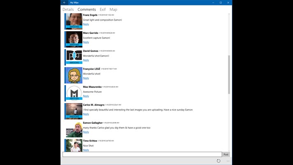Reply to Time Krittee's comment

86,150
